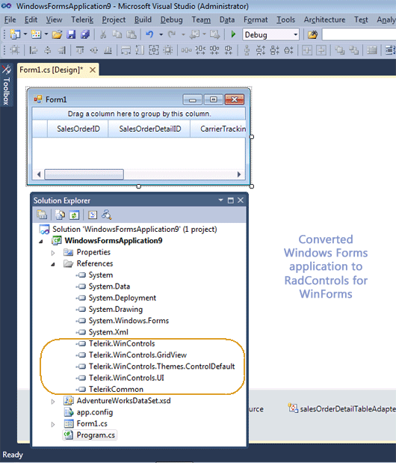Screen dimensions: 396x463
Task: Click the Paste toolbar icon
Action: coord(132,34)
